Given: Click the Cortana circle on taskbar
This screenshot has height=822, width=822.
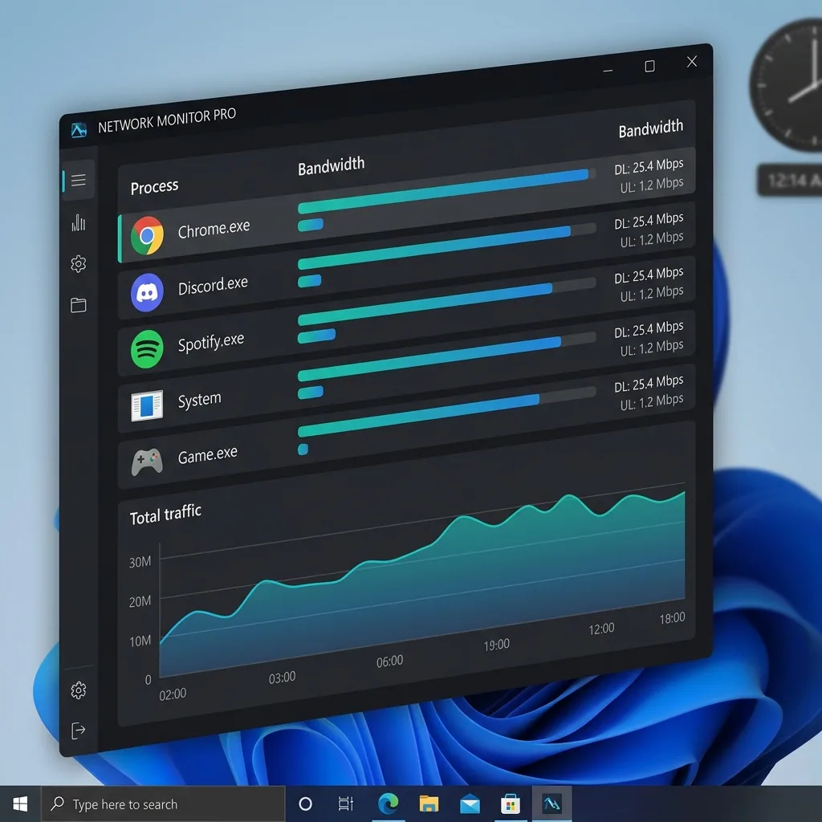Looking at the screenshot, I should 305,804.
